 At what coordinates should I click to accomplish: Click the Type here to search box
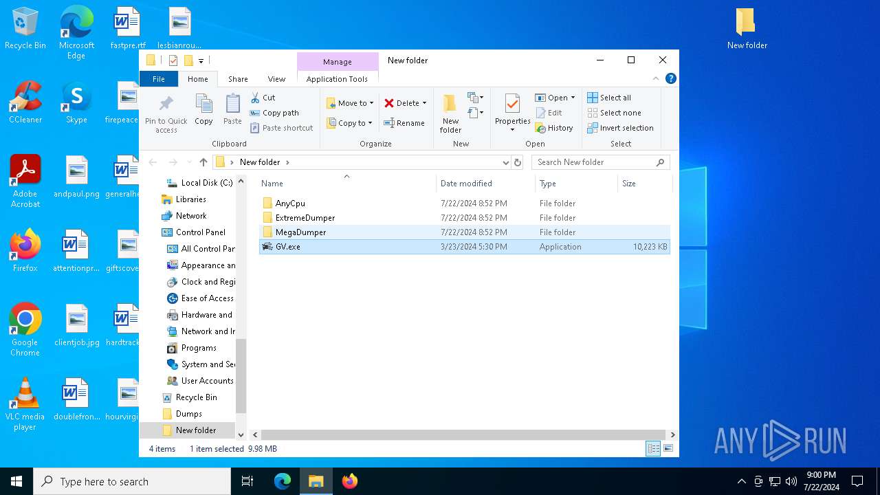(x=132, y=481)
